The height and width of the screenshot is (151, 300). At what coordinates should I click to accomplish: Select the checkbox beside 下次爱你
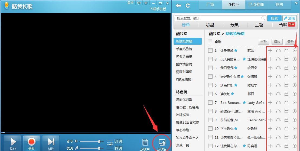(x=210, y=128)
